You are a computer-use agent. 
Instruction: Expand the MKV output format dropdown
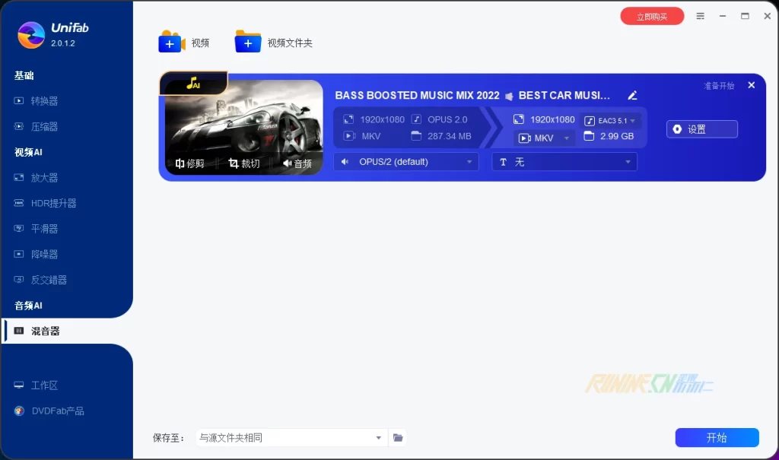click(x=544, y=138)
